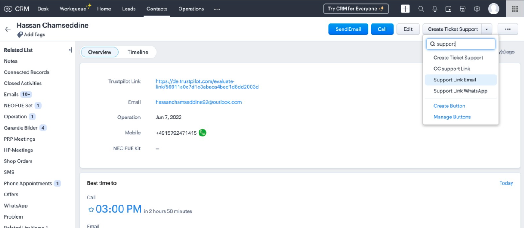Open PRP Meetings related list item
Image resolution: width=524 pixels, height=228 pixels.
(x=20, y=139)
